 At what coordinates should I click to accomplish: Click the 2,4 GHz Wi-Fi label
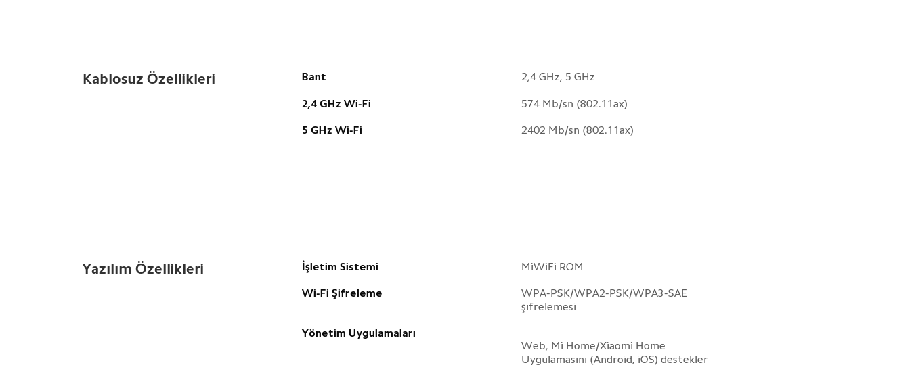point(336,104)
